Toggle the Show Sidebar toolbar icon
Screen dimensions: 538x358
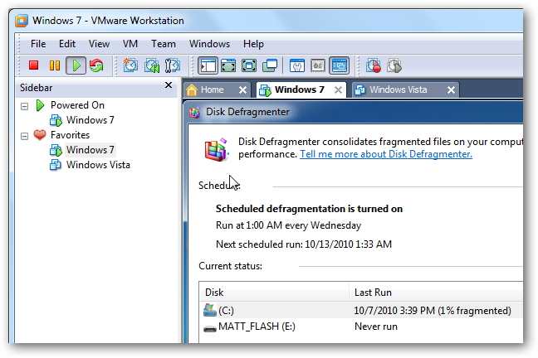click(x=208, y=65)
